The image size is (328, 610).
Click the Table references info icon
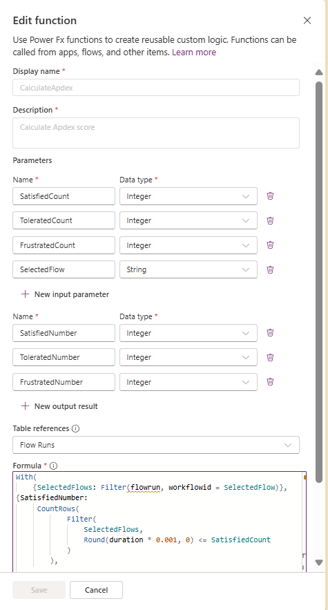point(76,429)
